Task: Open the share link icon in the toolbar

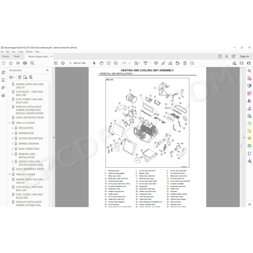Action: click(x=234, y=63)
